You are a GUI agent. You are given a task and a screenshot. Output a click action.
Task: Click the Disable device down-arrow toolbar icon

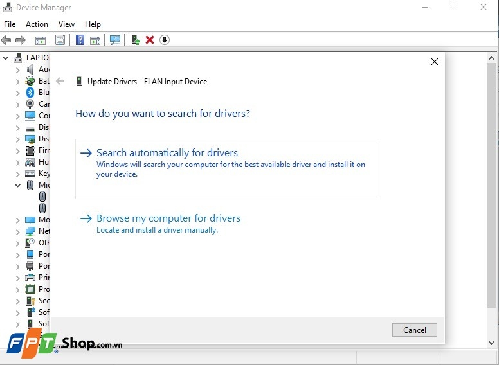pos(165,40)
